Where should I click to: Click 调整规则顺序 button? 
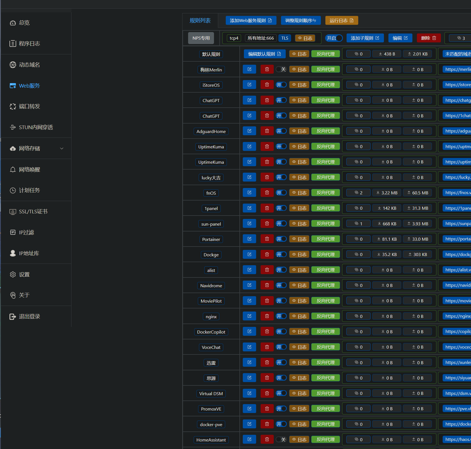pyautogui.click(x=301, y=20)
